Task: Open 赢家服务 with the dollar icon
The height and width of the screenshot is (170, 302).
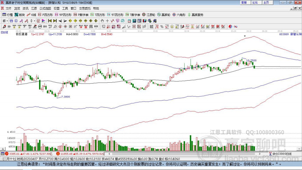Action: click(195, 15)
